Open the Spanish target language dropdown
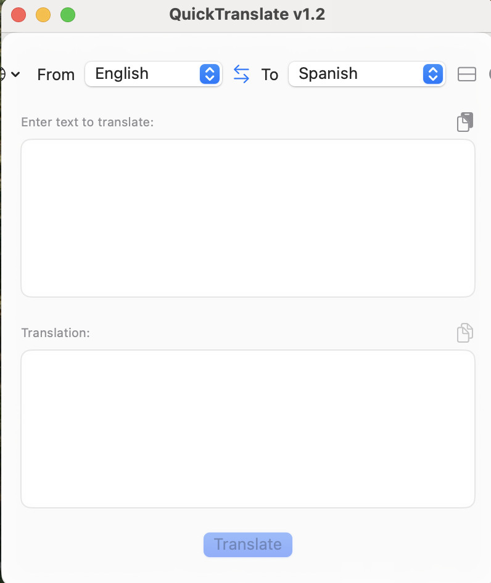This screenshot has width=491, height=583. coord(366,75)
